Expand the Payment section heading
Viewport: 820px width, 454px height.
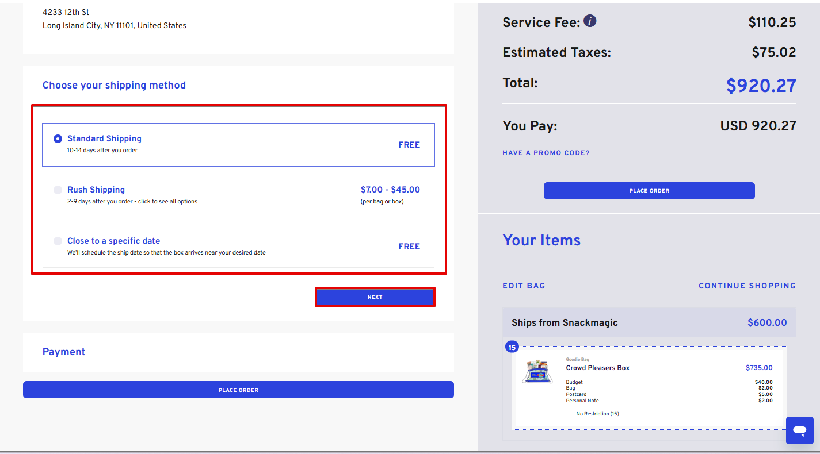[64, 352]
